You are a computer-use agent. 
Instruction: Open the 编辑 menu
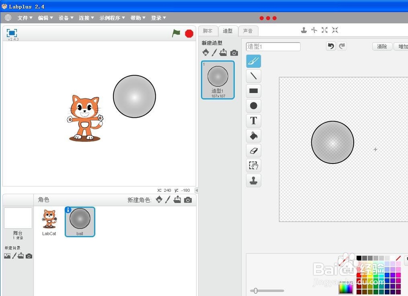click(x=45, y=18)
